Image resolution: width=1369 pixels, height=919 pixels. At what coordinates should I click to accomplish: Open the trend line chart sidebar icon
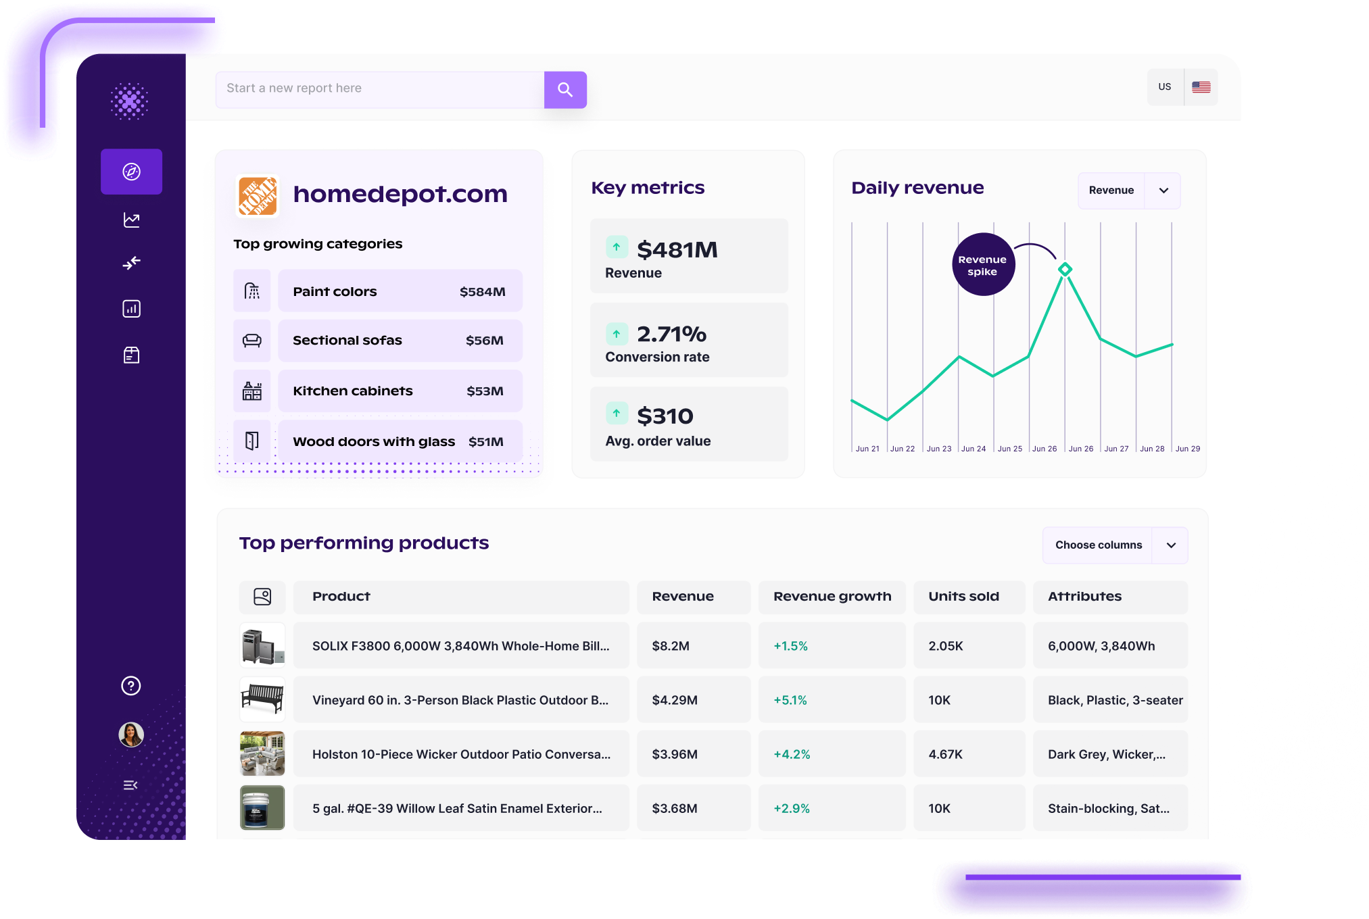(x=131, y=220)
